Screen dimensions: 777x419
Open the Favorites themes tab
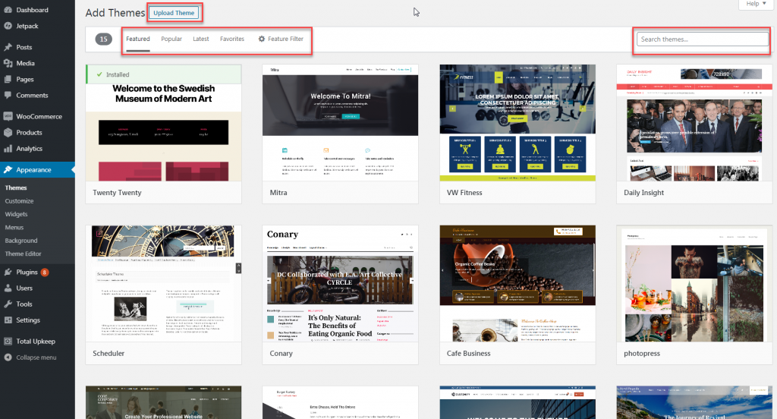231,39
